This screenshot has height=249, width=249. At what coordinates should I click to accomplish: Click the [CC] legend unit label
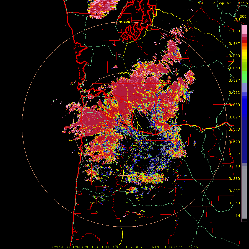[236, 19]
